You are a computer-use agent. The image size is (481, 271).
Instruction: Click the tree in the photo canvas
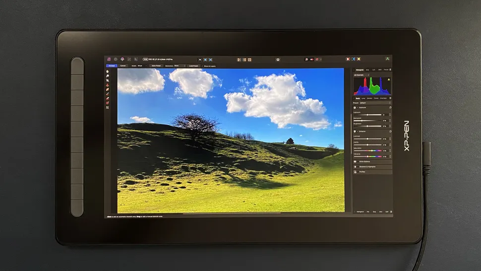click(x=194, y=125)
